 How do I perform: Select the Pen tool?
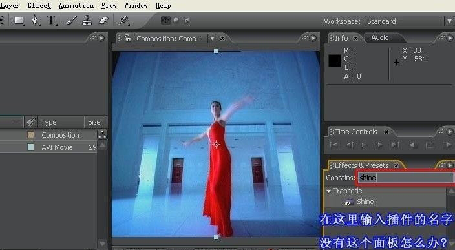[35, 21]
